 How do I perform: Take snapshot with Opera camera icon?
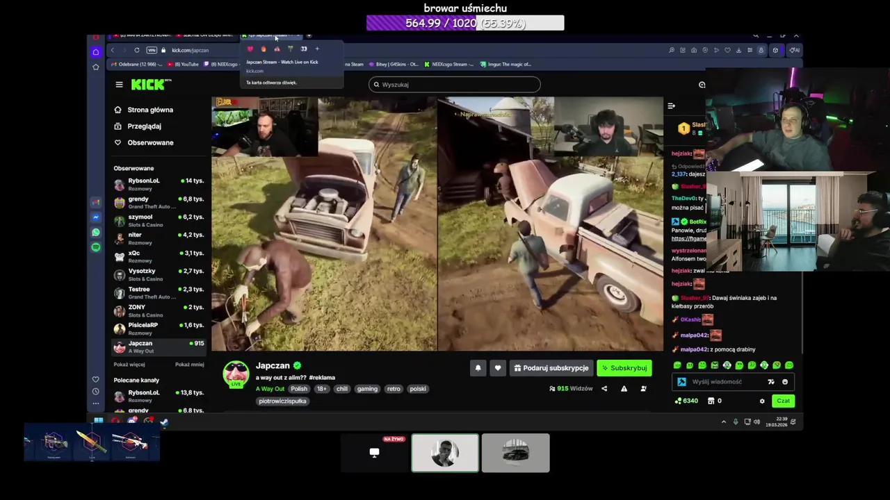[694, 50]
